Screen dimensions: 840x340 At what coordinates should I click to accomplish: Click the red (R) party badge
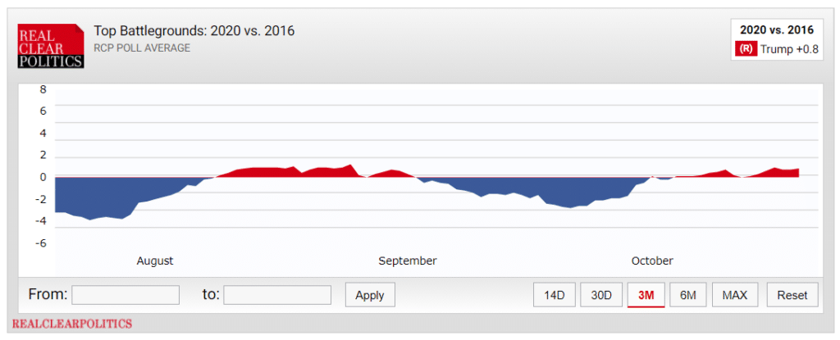[x=746, y=49]
